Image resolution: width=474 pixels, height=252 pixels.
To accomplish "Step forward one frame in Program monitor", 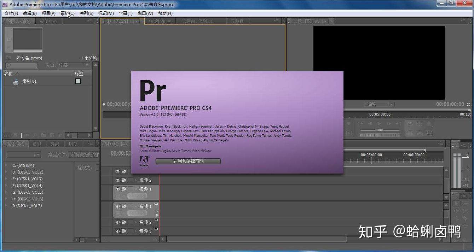I will tap(388, 124).
